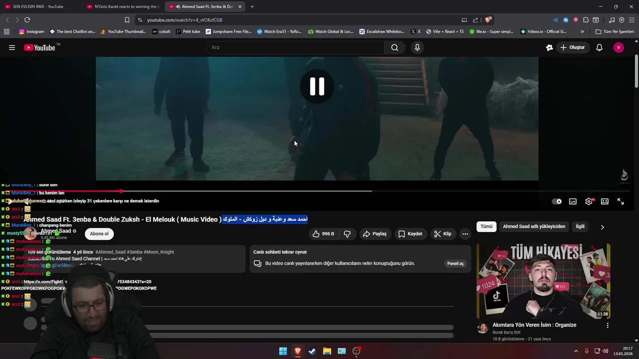Viewport: 639px width, 359px height.
Task: Select the İlgili filter chip
Action: point(580,226)
